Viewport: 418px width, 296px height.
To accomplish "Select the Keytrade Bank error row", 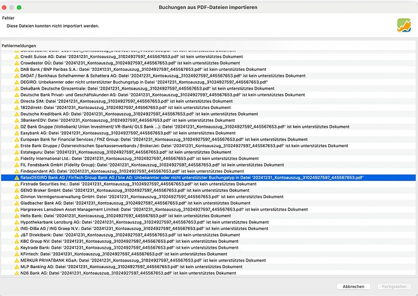I will pos(208,248).
